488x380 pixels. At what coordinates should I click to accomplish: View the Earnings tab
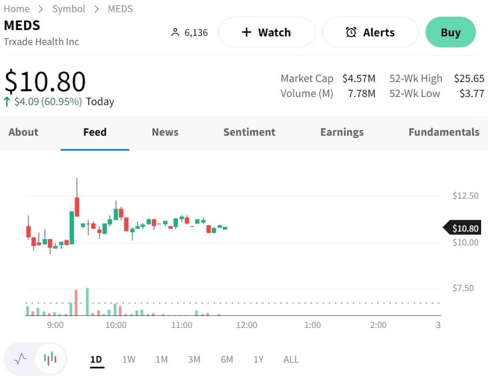tap(342, 132)
